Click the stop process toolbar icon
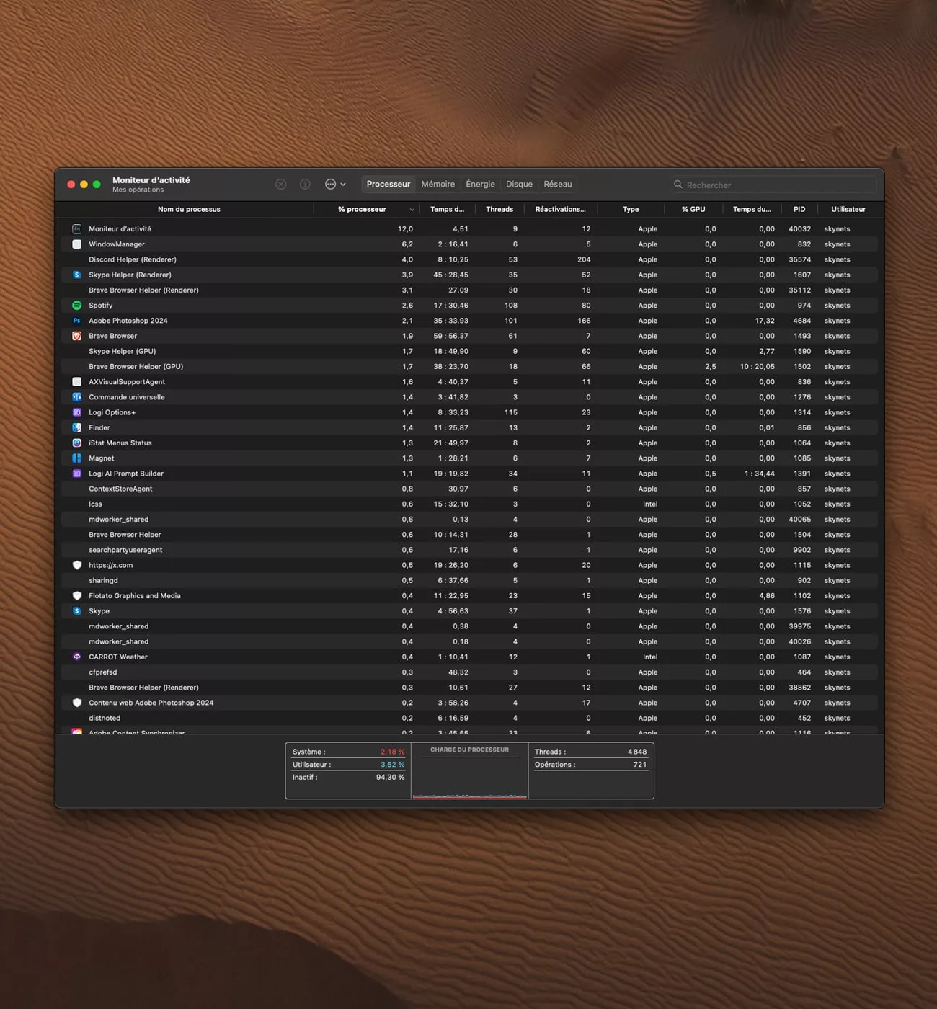Viewport: 937px width, 1009px height. [281, 185]
